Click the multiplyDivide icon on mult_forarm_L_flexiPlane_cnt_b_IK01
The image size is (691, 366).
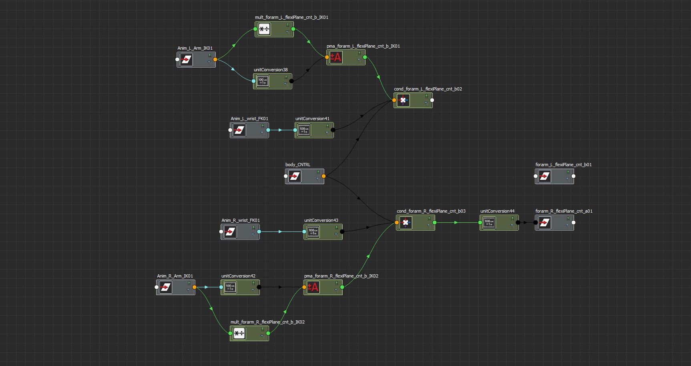(264, 29)
